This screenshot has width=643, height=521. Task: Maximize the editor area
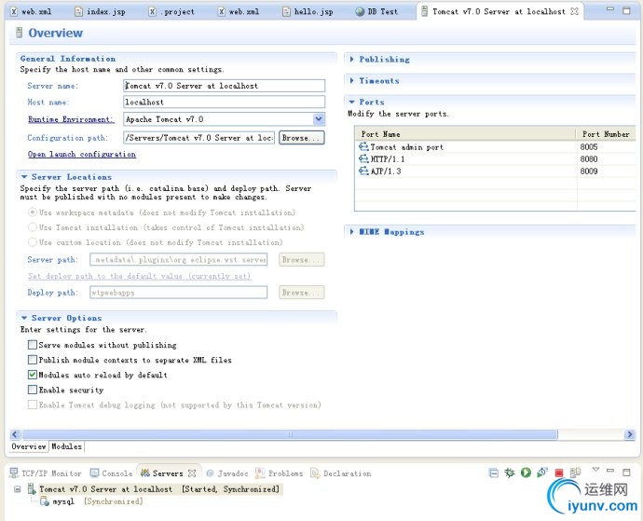click(x=626, y=10)
